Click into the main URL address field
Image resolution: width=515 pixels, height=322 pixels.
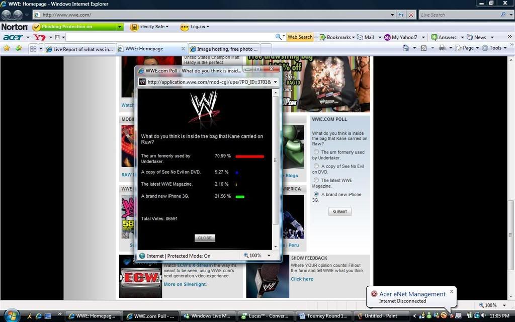[x=215, y=15]
